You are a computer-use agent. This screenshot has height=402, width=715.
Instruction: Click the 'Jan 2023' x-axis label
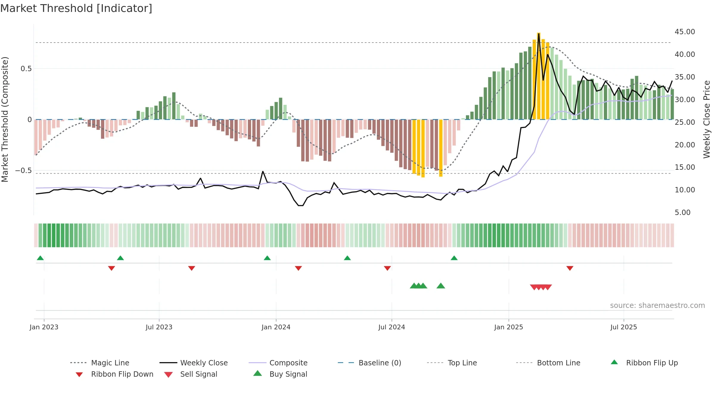(x=44, y=327)
